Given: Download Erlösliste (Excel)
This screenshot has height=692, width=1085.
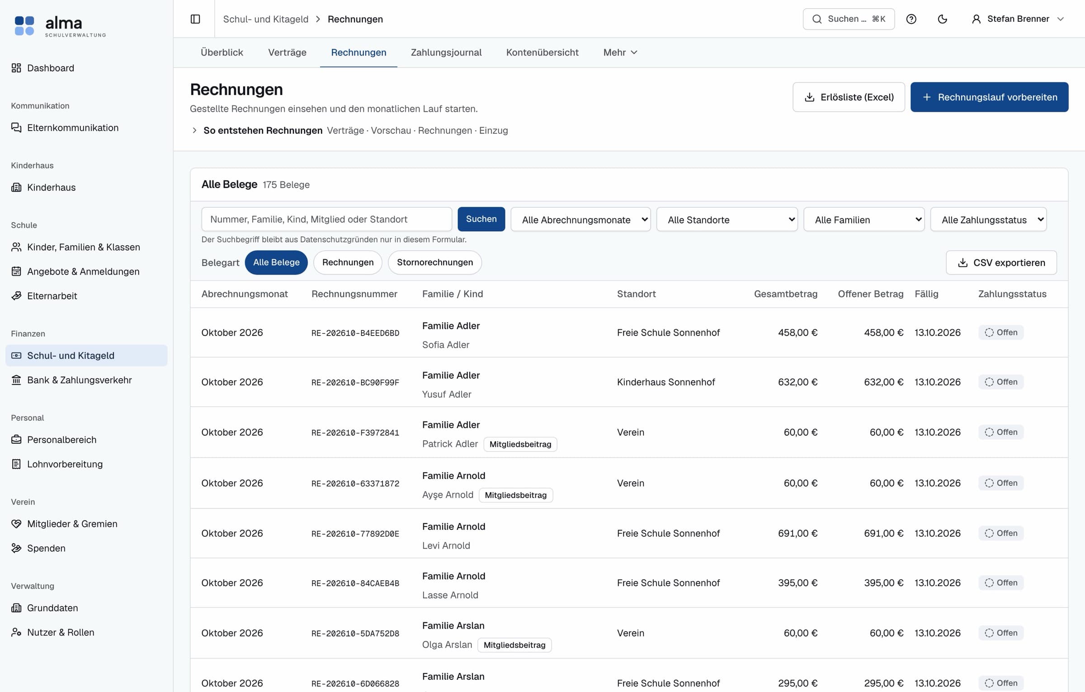Looking at the screenshot, I should 849,97.
